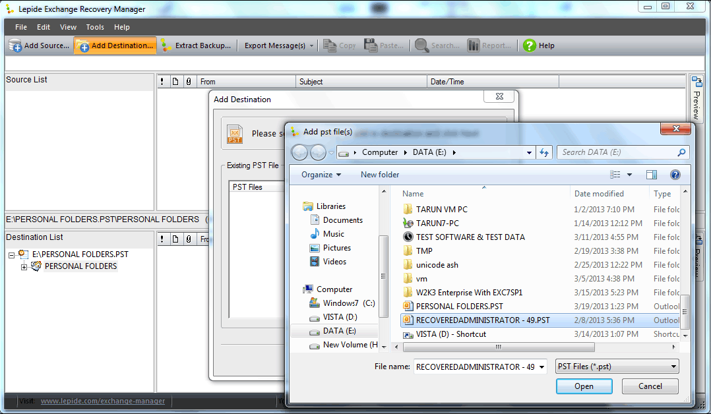Click the change view icon
711x414 pixels.
pos(615,175)
